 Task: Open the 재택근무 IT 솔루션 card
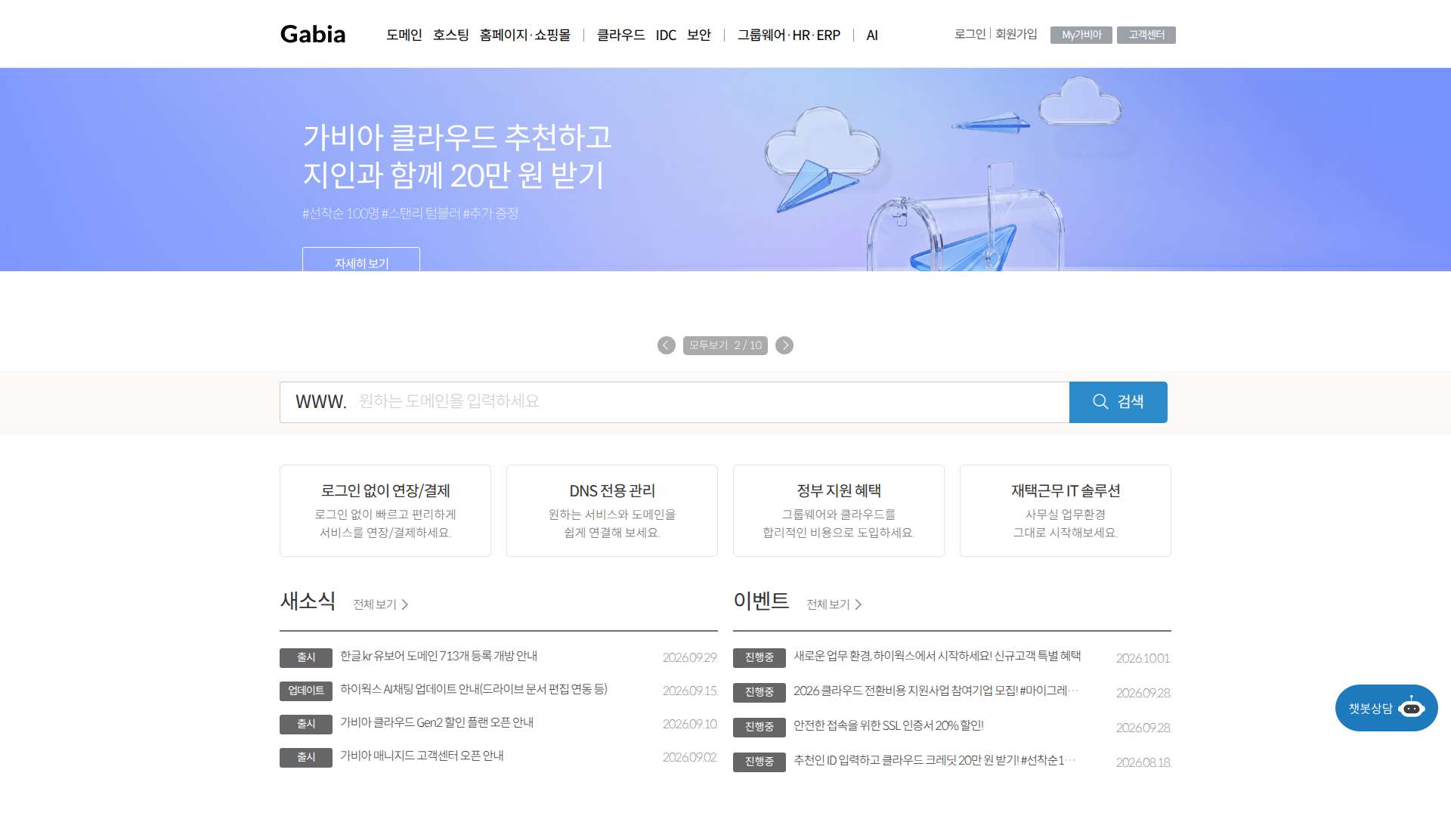[x=1066, y=511]
